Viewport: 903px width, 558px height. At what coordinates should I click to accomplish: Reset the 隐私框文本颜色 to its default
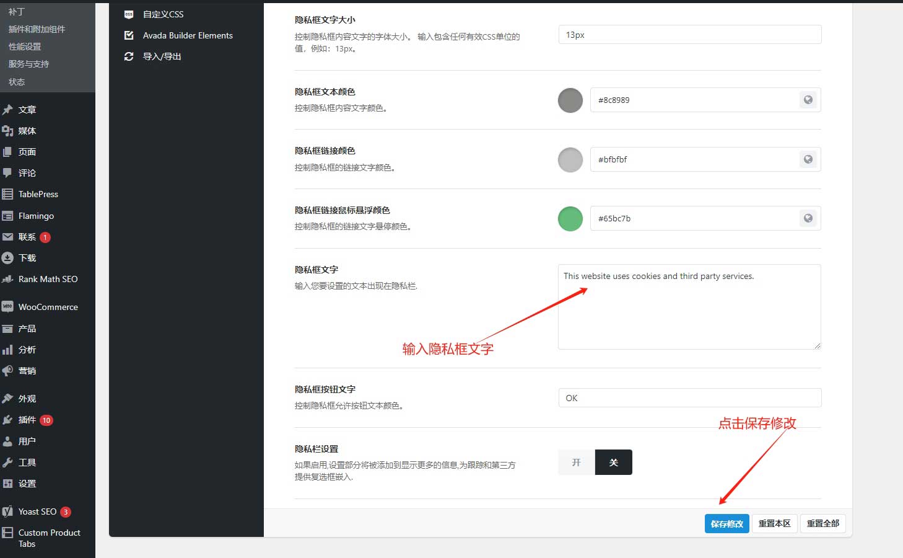[808, 100]
